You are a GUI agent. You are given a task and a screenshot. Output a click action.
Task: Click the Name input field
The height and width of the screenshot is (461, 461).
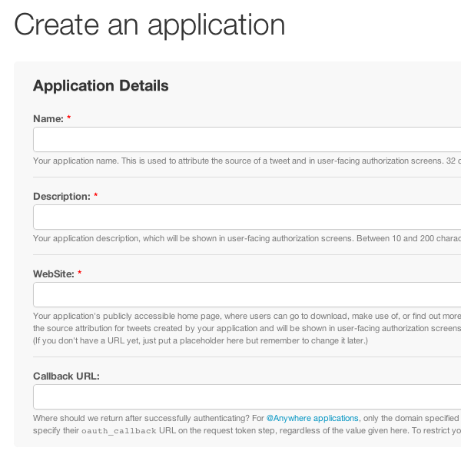tap(247, 139)
